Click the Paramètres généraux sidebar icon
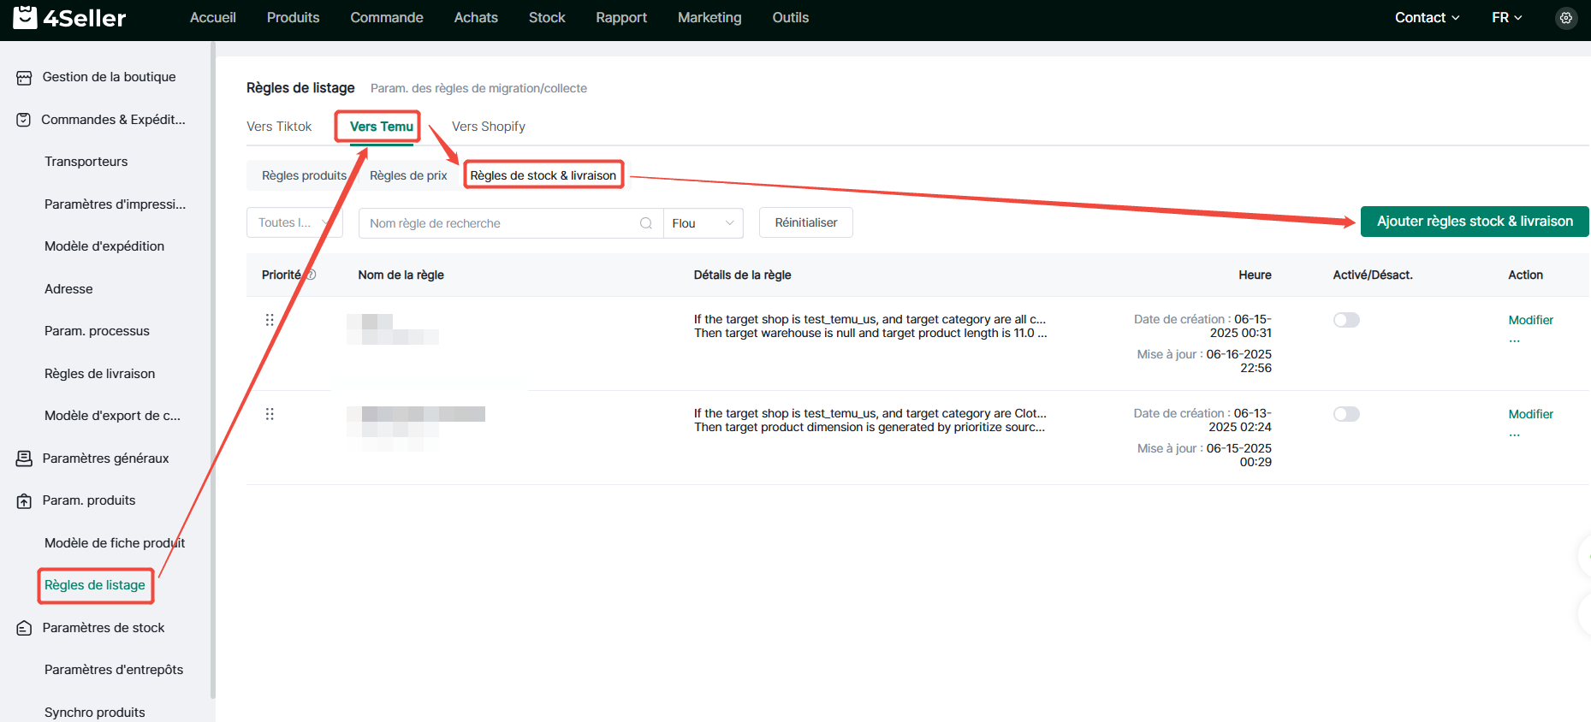 [x=24, y=459]
